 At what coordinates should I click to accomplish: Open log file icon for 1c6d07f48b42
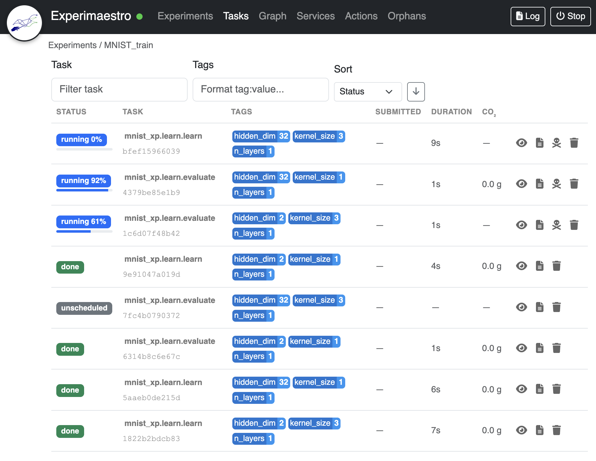539,225
